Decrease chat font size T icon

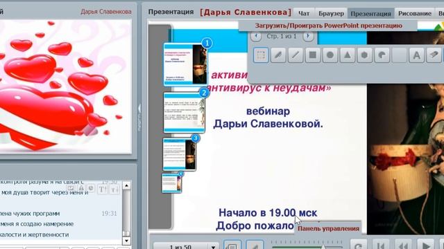[114, 189]
